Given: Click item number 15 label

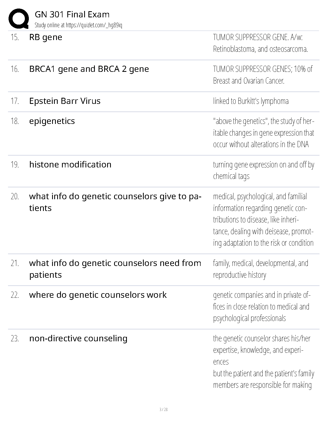Looking at the screenshot, I should 15,37.
